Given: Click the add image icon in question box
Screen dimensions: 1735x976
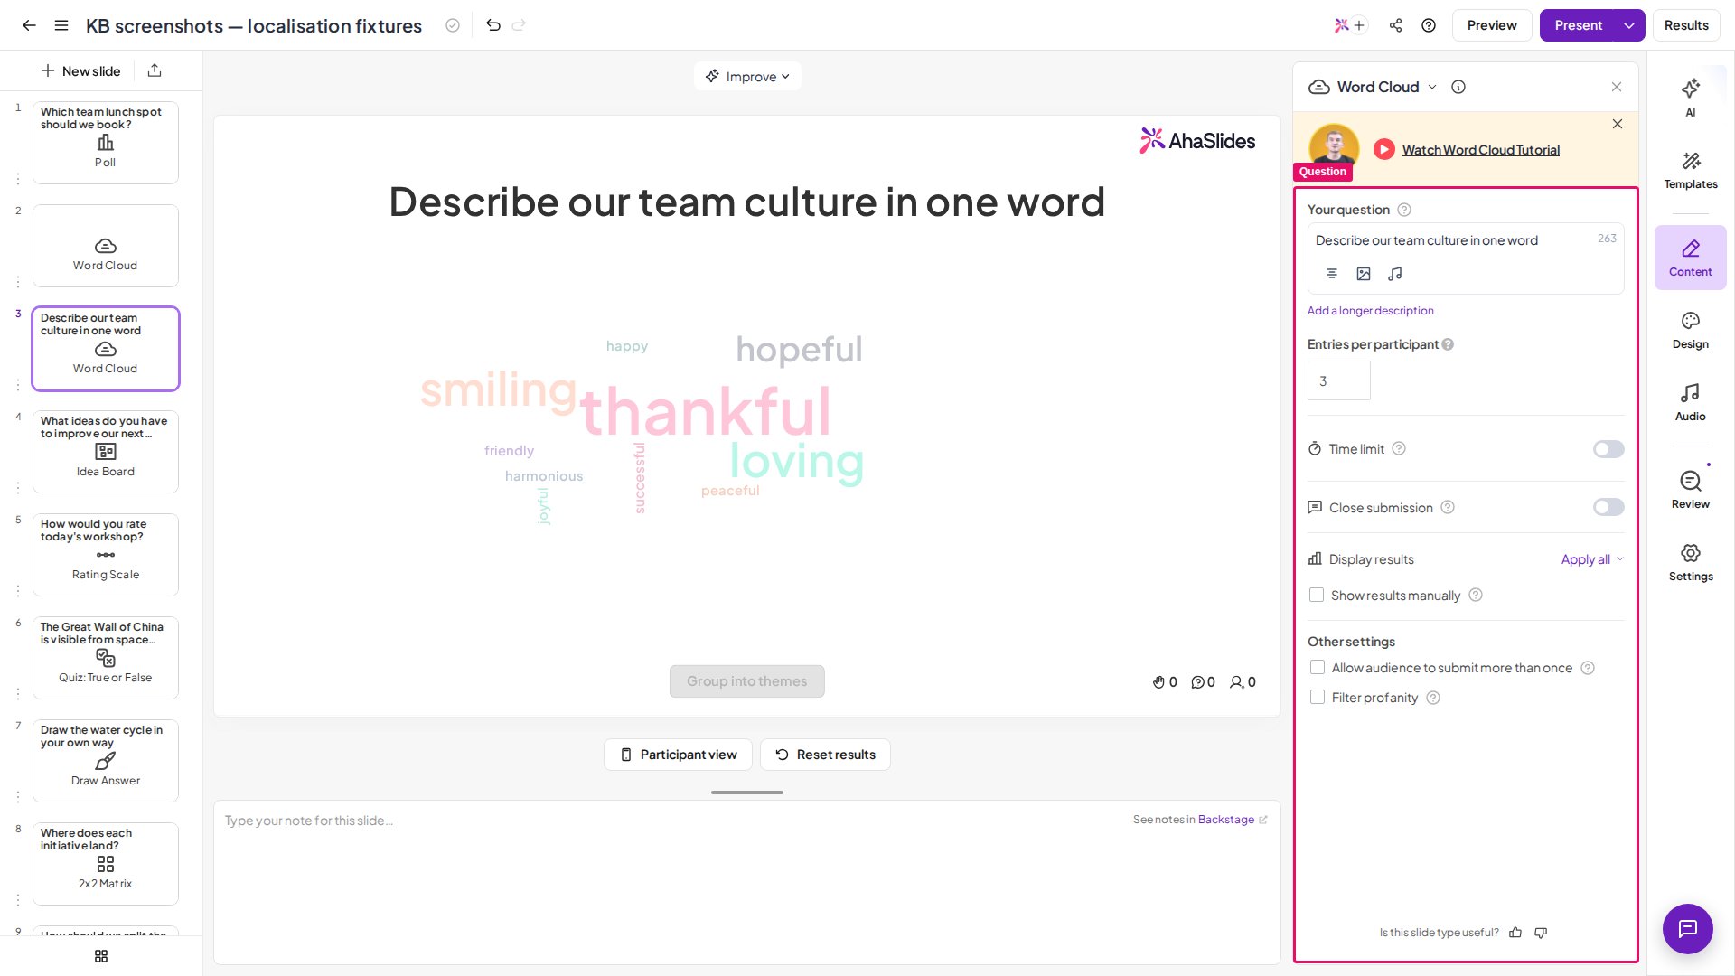Looking at the screenshot, I should pyautogui.click(x=1364, y=274).
